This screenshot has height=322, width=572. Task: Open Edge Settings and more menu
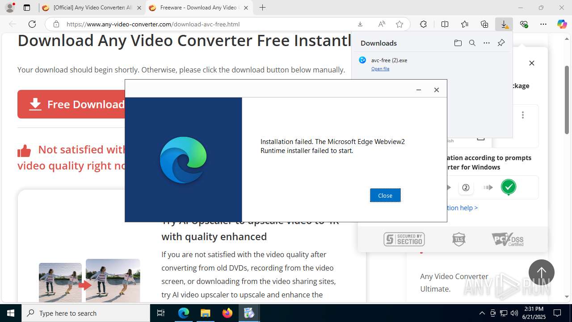(x=543, y=24)
